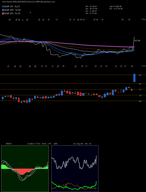146x192 pixels.
Task: Select the DOW ST: 76.27 label
Action: 12,6
